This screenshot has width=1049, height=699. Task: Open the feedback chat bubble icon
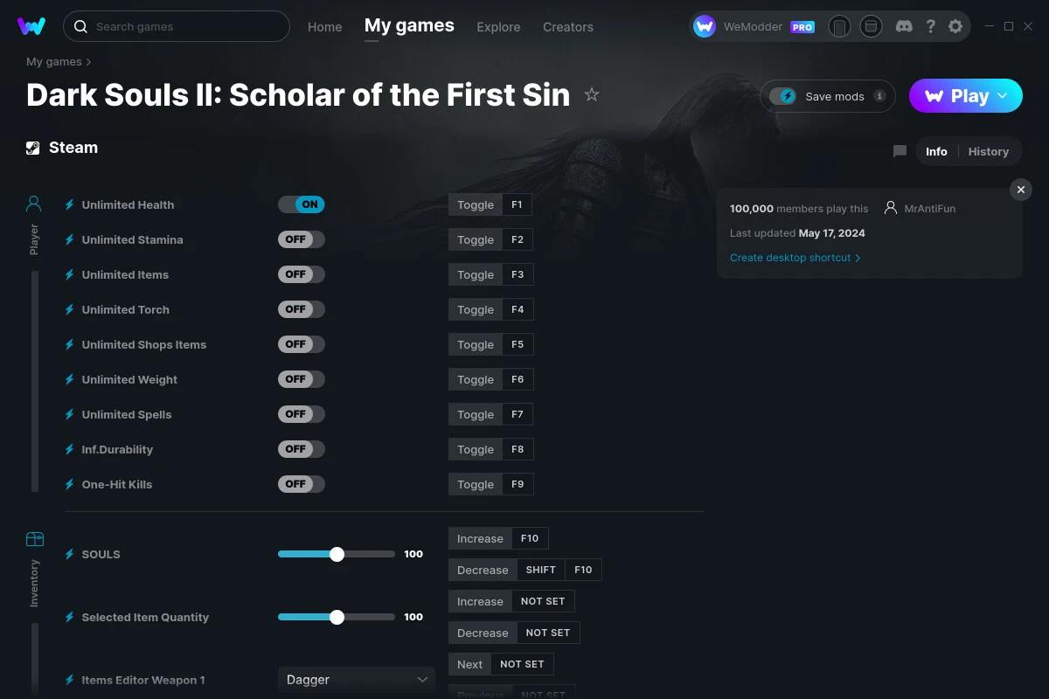pos(900,150)
